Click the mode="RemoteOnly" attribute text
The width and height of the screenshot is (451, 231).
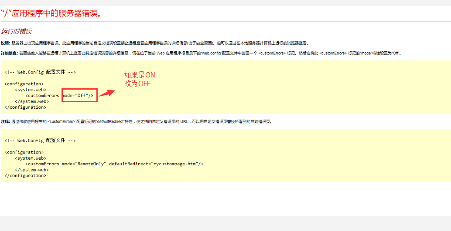[83, 164]
